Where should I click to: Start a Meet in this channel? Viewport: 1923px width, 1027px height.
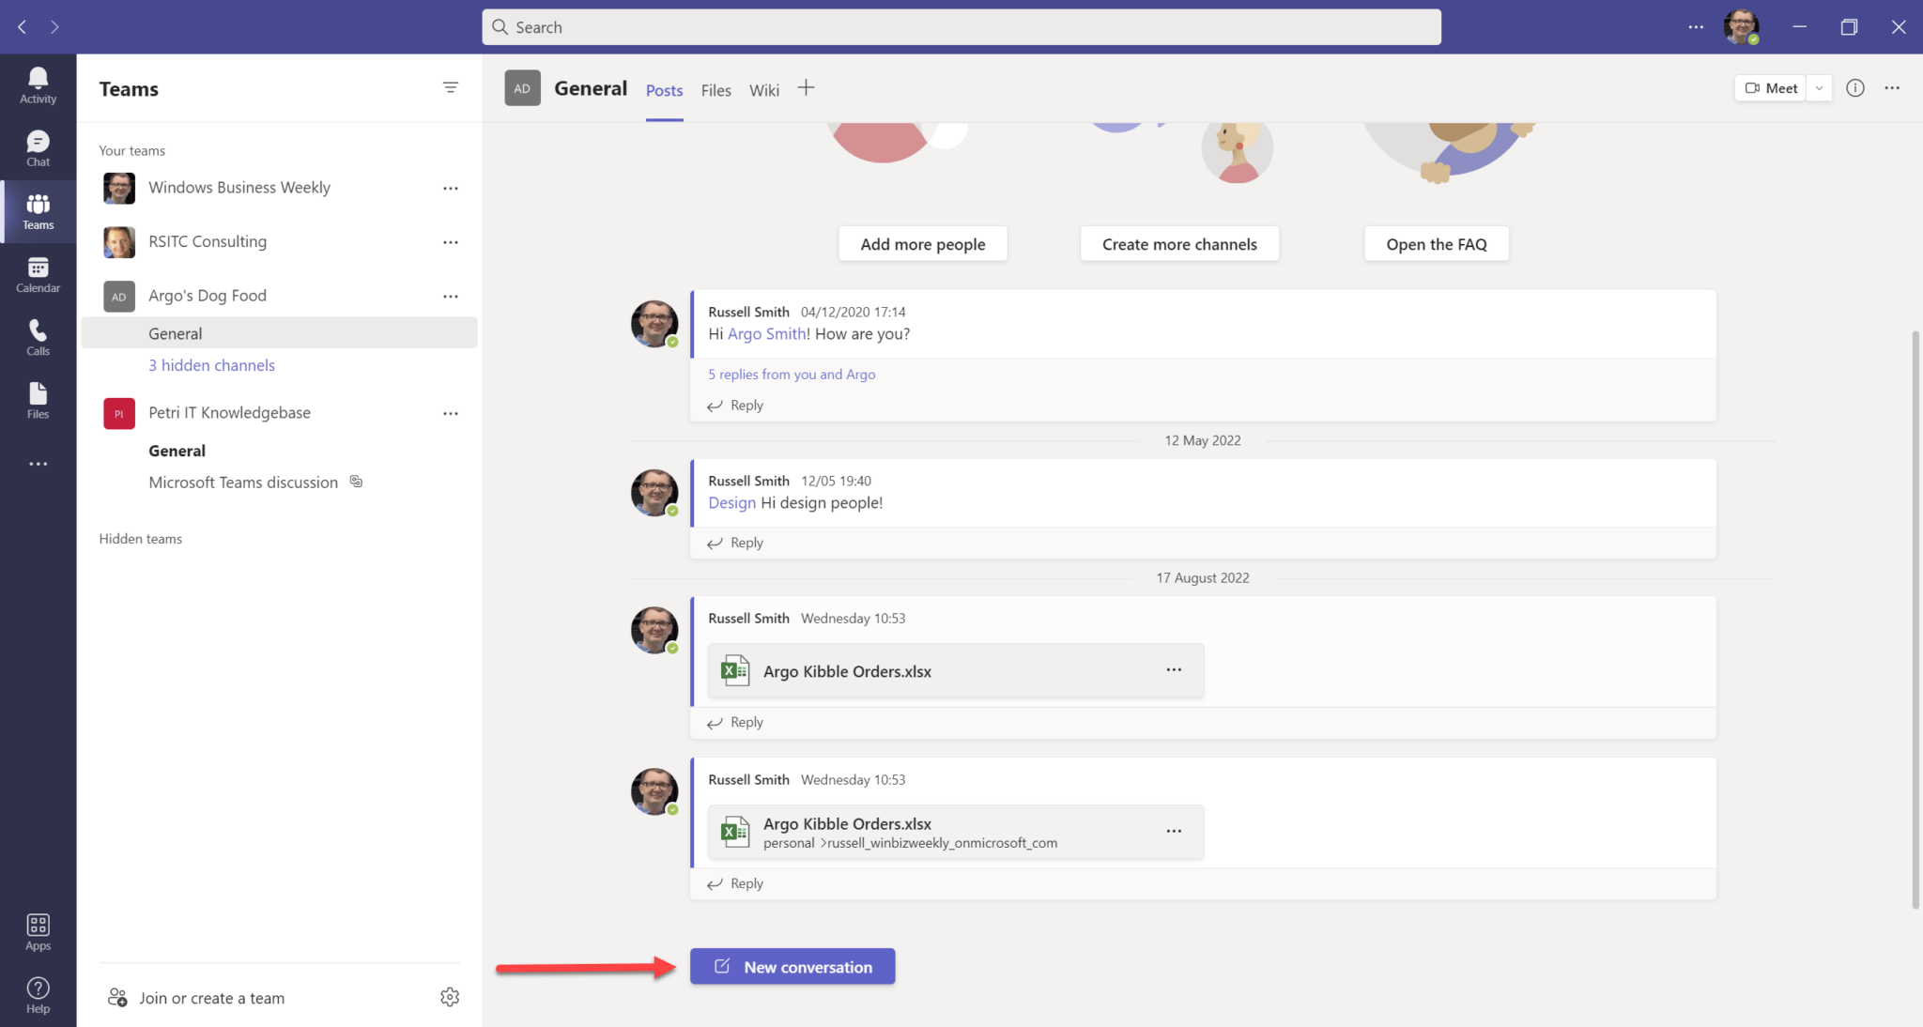coord(1770,87)
